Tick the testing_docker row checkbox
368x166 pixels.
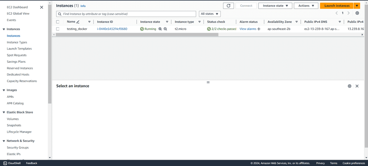tap(58, 29)
